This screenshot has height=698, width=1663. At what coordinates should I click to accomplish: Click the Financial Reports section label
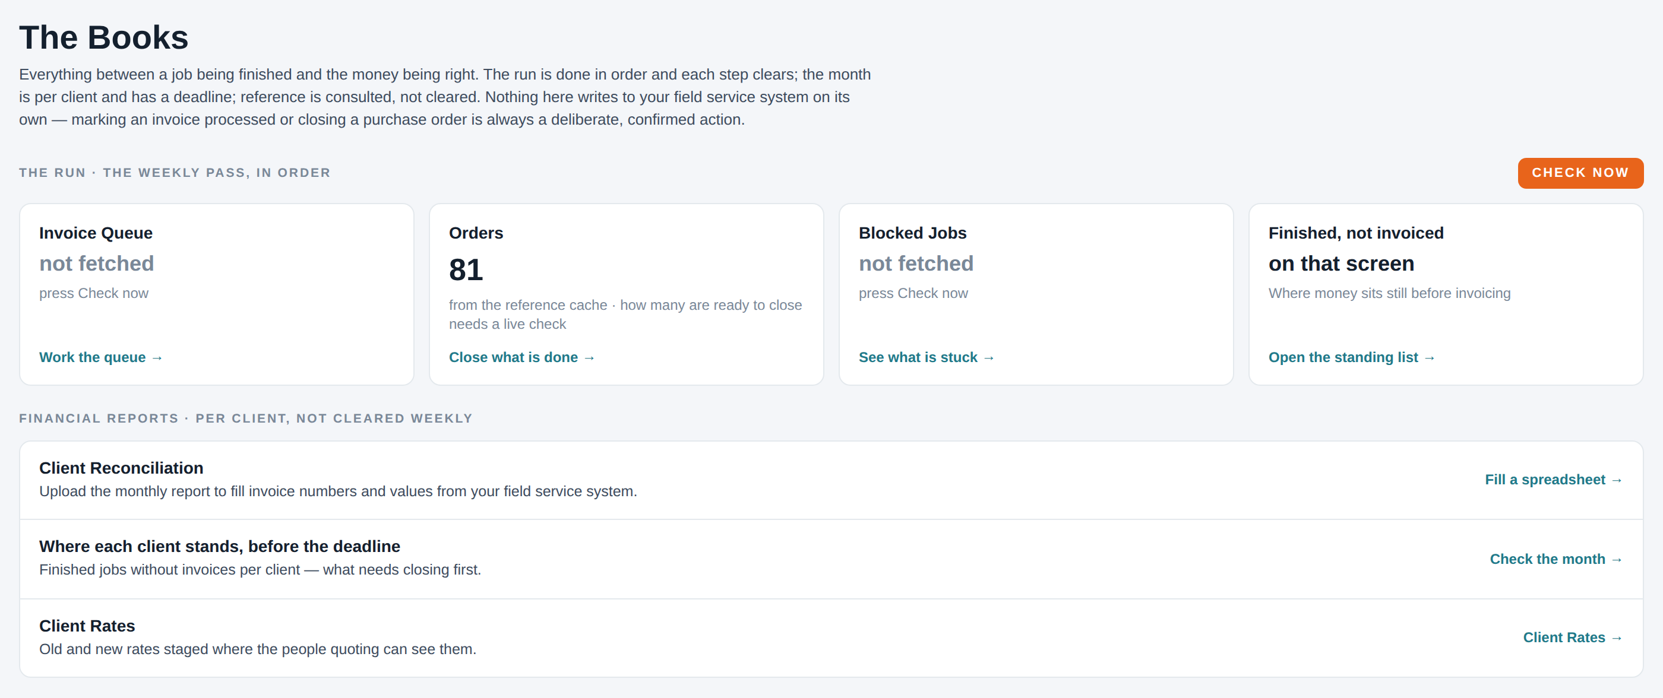point(245,418)
